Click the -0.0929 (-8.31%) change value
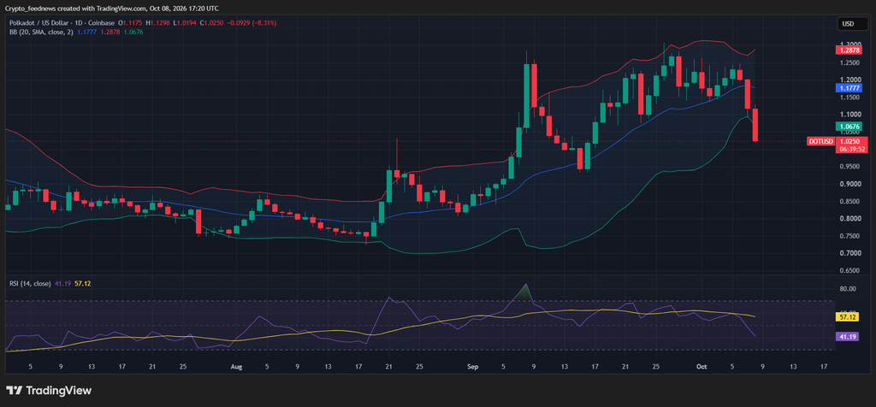The width and height of the screenshot is (876, 407). point(251,23)
